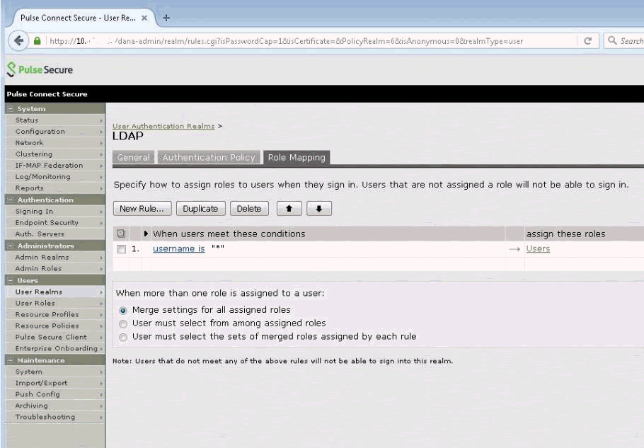The height and width of the screenshot is (448, 644).
Task: Click the Delete button
Action: coord(248,209)
